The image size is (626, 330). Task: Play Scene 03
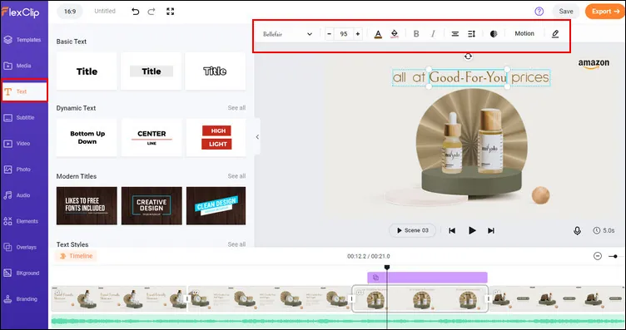pos(412,230)
